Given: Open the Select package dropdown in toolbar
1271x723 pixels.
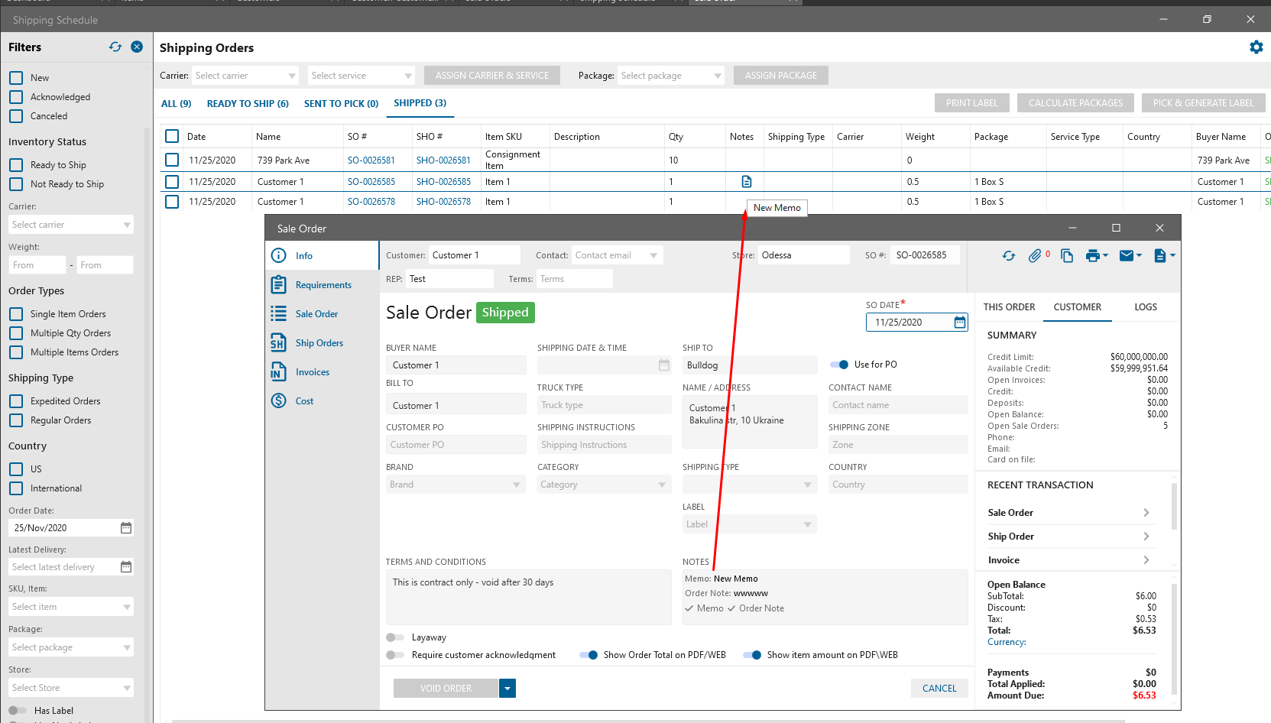Looking at the screenshot, I should pyautogui.click(x=670, y=76).
